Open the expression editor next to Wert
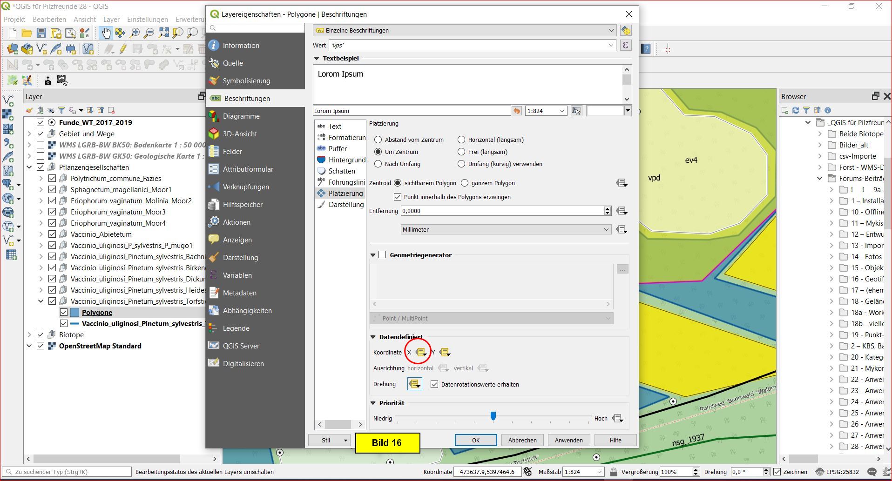Image resolution: width=892 pixels, height=481 pixels. point(625,45)
